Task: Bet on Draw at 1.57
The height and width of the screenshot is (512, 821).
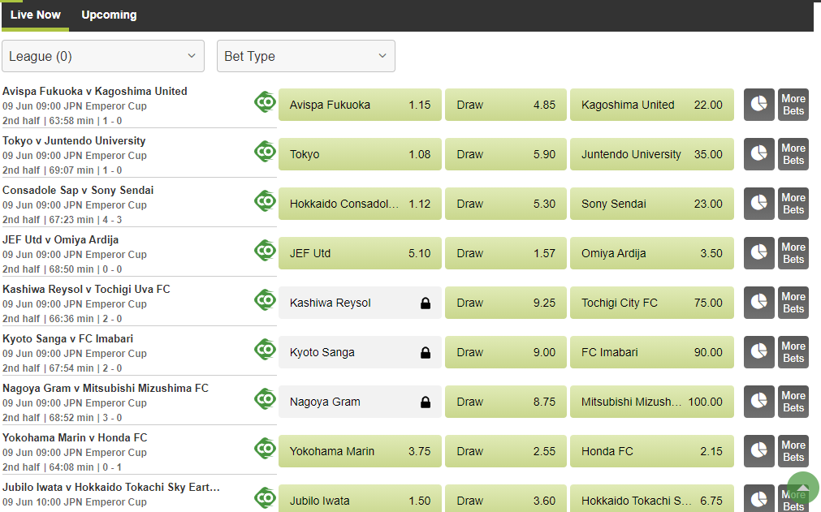Action: 506,253
